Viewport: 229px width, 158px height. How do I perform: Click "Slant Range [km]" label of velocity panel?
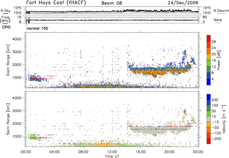[x=8, y=119]
